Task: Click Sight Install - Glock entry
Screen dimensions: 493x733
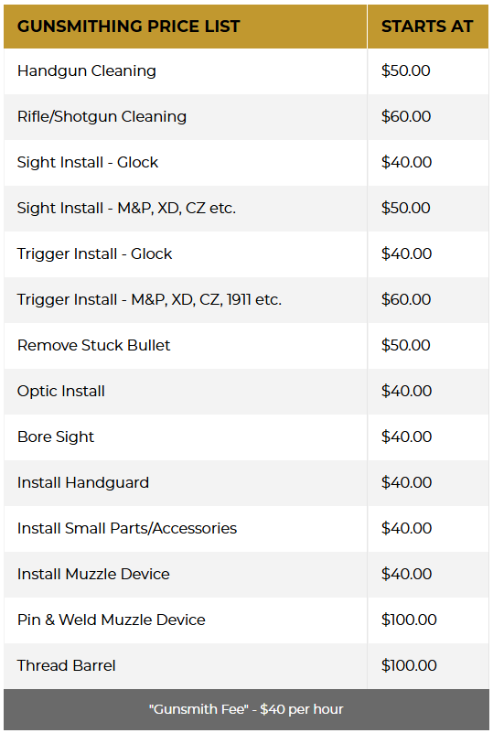Action: (x=88, y=162)
